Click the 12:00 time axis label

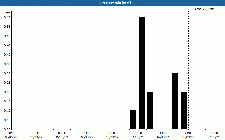[113, 133]
